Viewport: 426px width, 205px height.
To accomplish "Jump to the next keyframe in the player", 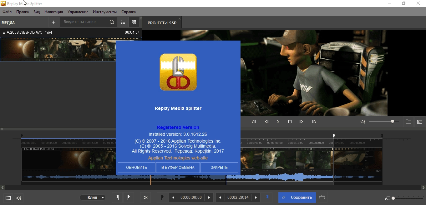I will [x=314, y=122].
